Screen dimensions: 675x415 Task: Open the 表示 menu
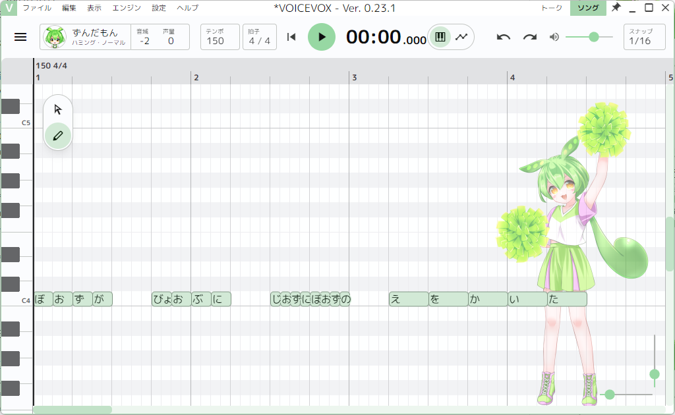[x=94, y=8]
